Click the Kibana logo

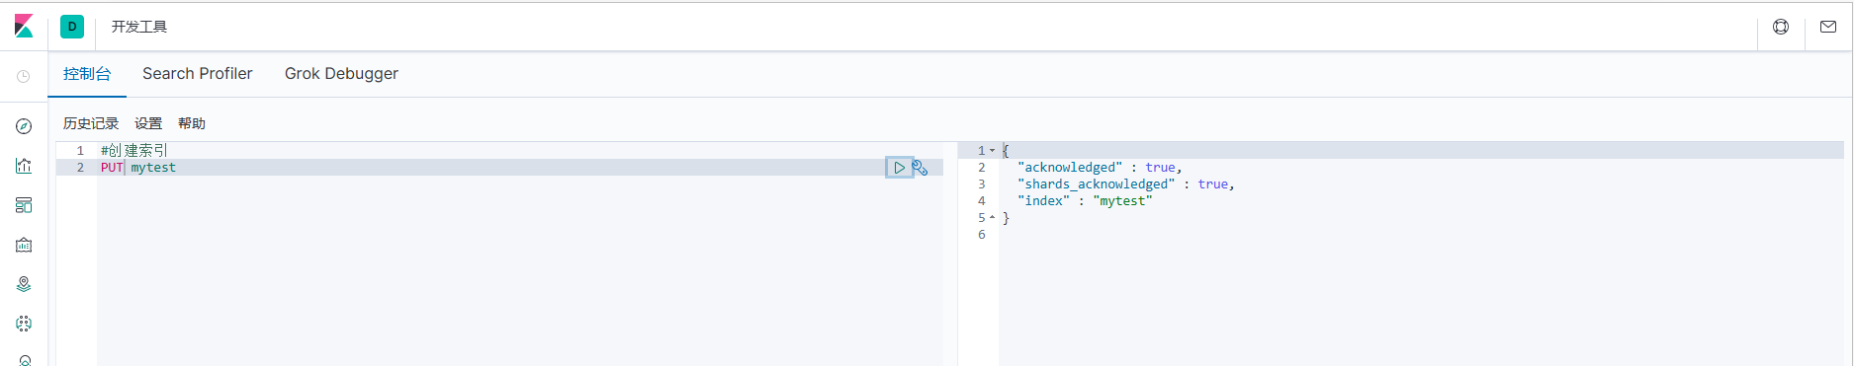tap(24, 27)
